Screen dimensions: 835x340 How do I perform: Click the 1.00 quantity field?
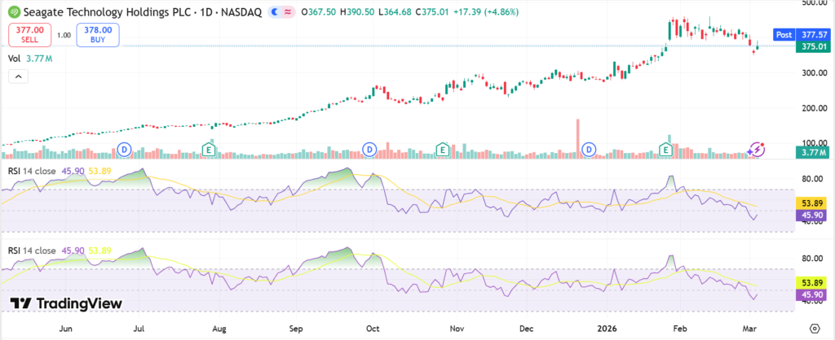[64, 35]
